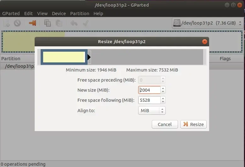Click the Flags column header

(225, 59)
